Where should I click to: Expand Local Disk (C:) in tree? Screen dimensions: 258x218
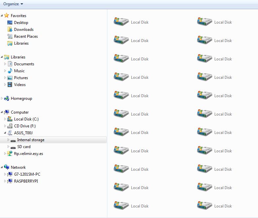(5, 119)
